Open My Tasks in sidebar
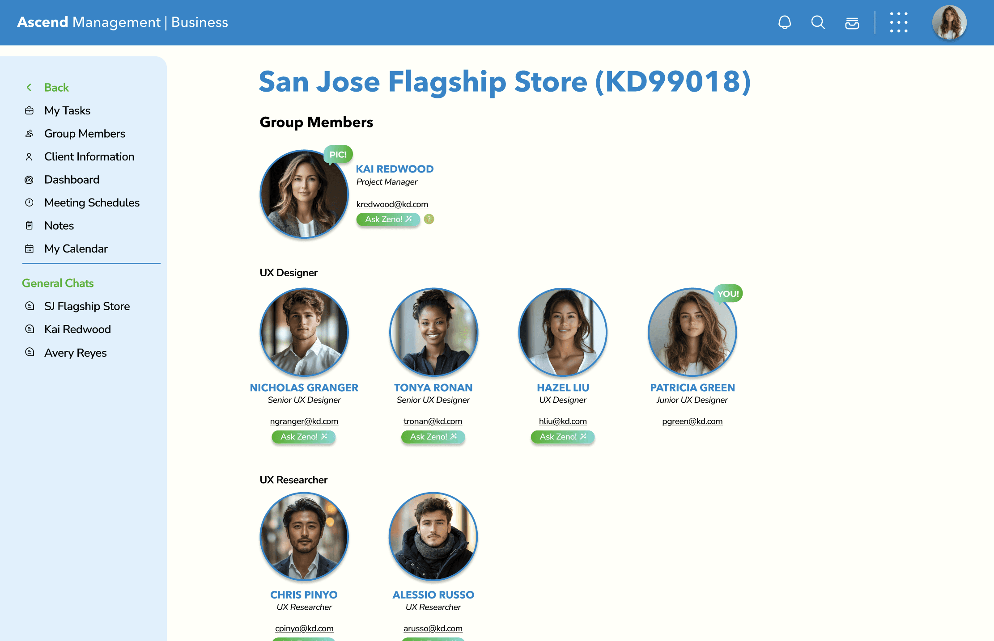 67,110
